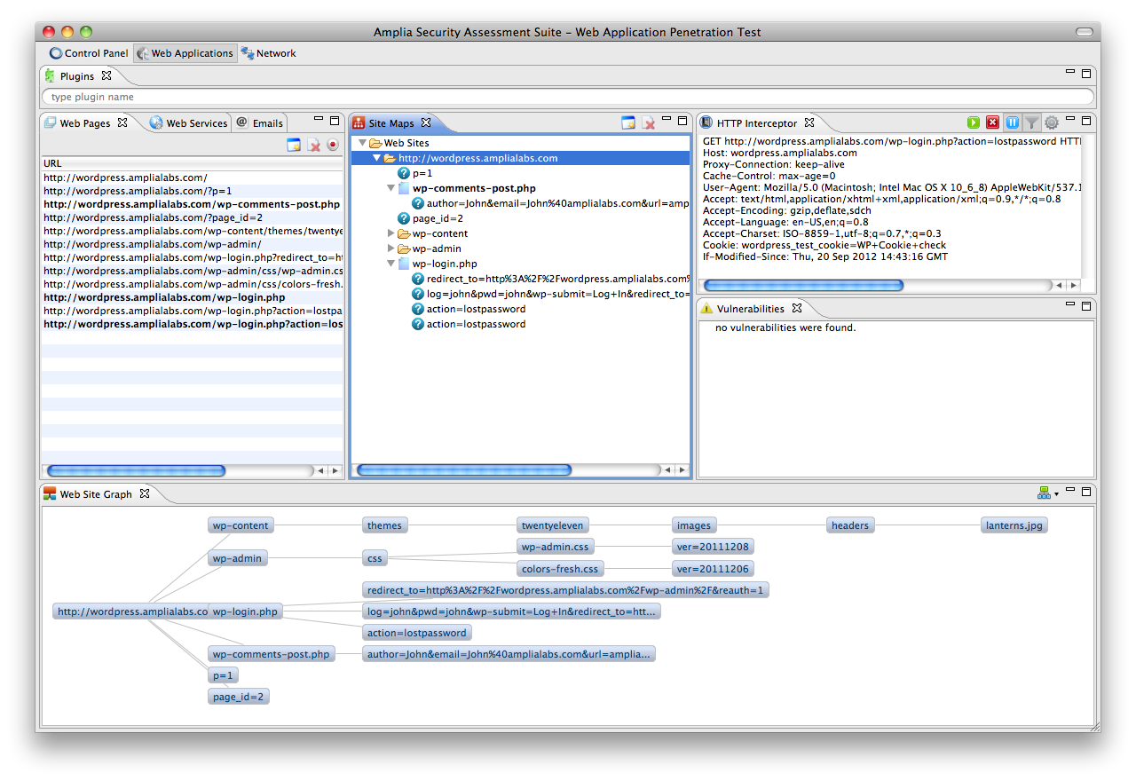Minimize the Site Maps panel
Viewport: 1136px width, 781px height.
667,120
